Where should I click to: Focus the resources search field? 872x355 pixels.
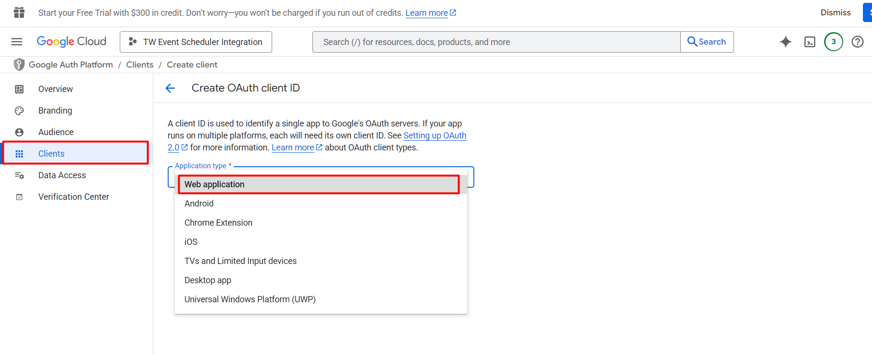click(496, 42)
